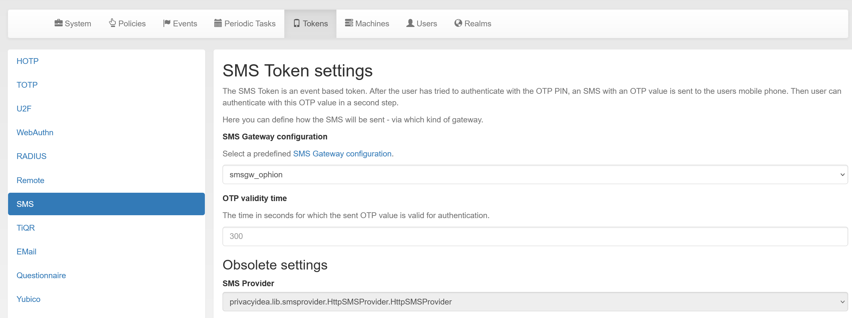Viewport: 852px width, 318px height.
Task: Click the Events flag icon
Action: [167, 23]
